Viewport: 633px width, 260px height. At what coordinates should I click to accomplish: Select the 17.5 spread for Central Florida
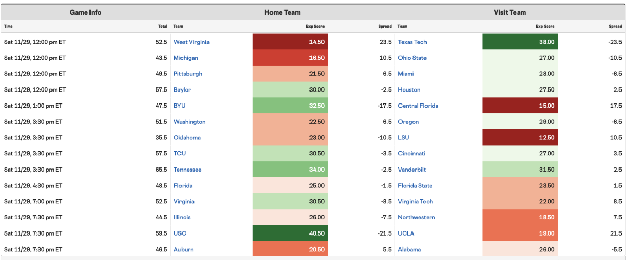tap(616, 106)
